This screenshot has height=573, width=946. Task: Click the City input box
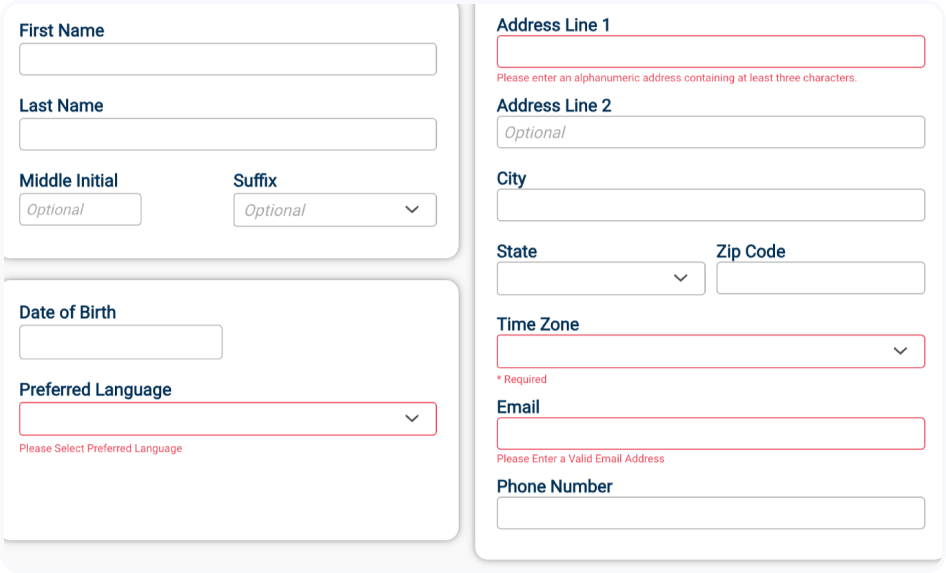click(710, 205)
